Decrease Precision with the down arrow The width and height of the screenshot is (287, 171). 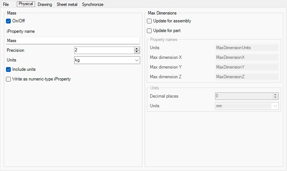[x=137, y=52]
